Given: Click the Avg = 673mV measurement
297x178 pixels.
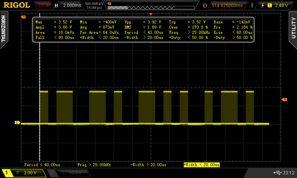Looking at the screenshot, I should click(97, 27).
